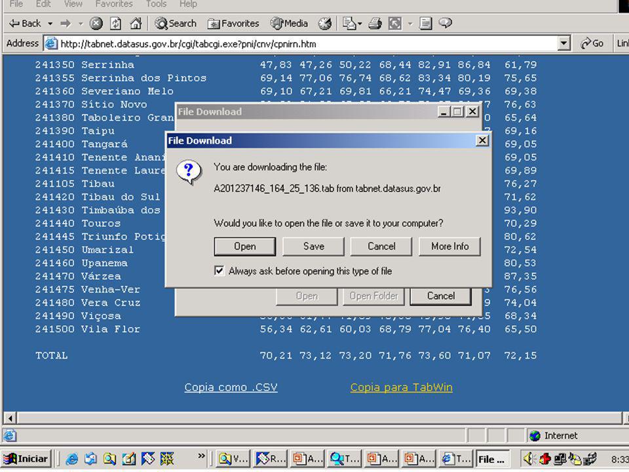This screenshot has width=629, height=472.
Task: Click the page icon in the Address bar
Action: [51, 43]
